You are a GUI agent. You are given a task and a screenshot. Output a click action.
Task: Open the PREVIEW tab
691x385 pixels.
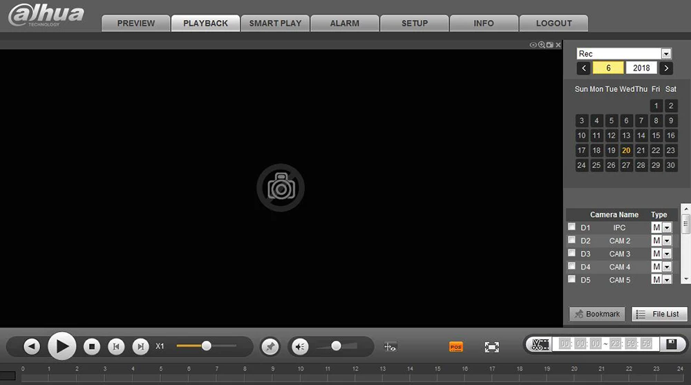pyautogui.click(x=135, y=24)
